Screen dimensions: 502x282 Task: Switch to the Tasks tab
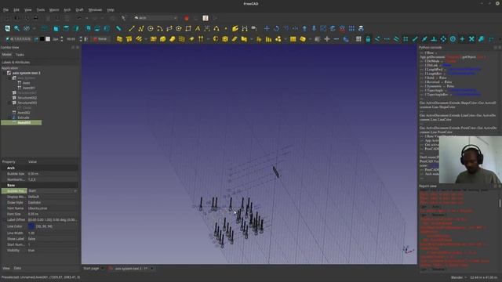click(x=20, y=55)
